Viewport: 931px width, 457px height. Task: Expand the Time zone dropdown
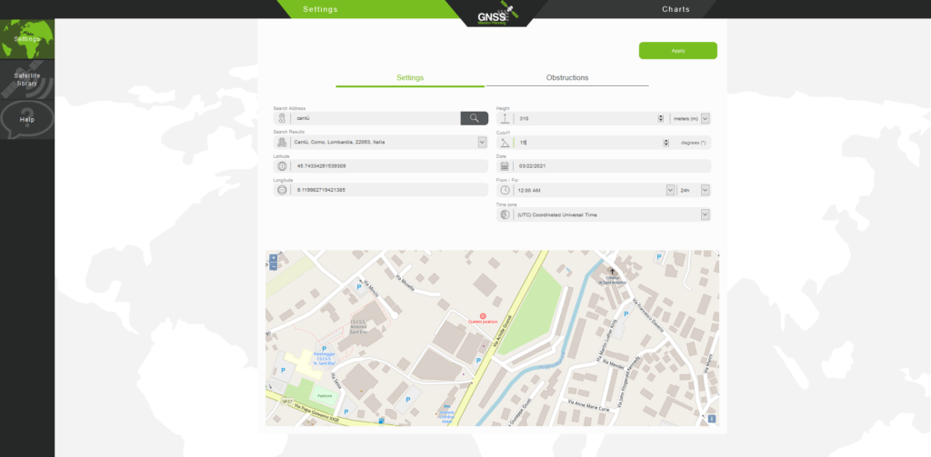[705, 214]
